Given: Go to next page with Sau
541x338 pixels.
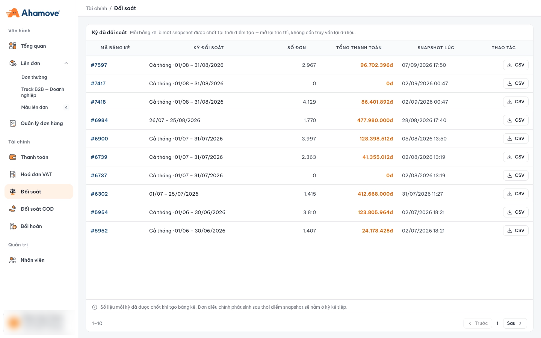Looking at the screenshot, I should click(x=515, y=323).
